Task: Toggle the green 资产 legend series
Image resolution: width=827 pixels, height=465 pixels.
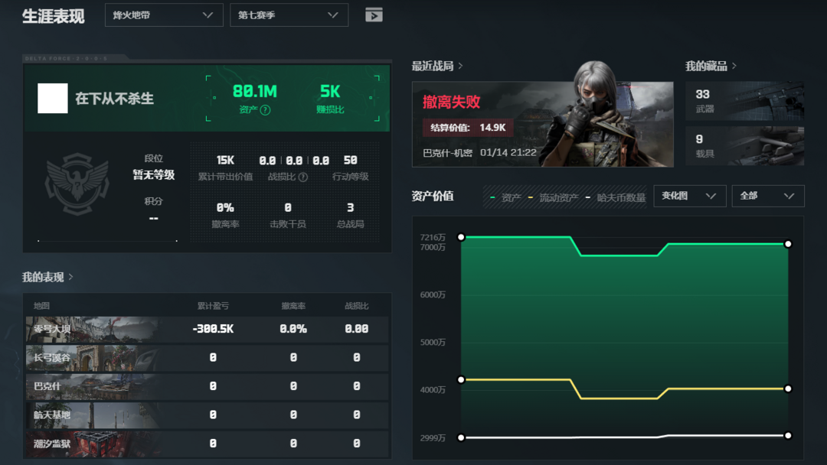Action: click(506, 197)
